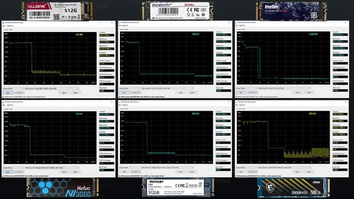The width and height of the screenshot is (354, 199).
Task: Close the 25:52 benchmark window
Action: tap(346, 102)
